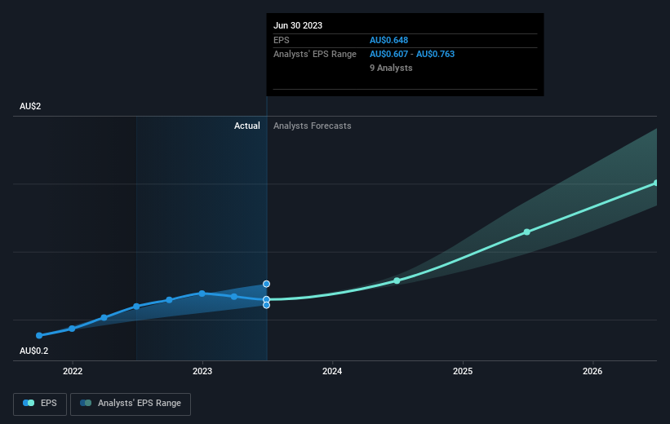Select the upper analyst range marker at Jun 2023
The image size is (670, 424).
pos(266,284)
